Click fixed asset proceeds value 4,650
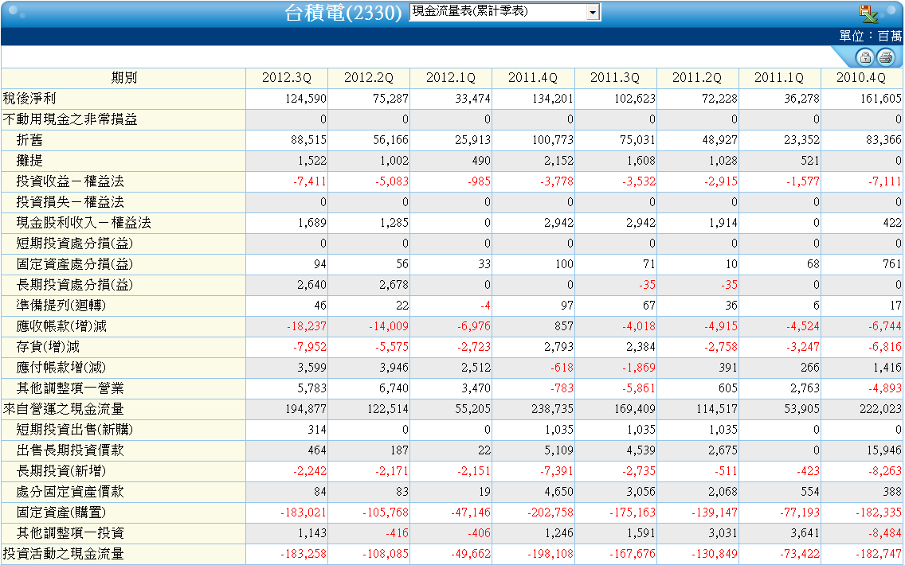905x565 pixels. (x=558, y=493)
